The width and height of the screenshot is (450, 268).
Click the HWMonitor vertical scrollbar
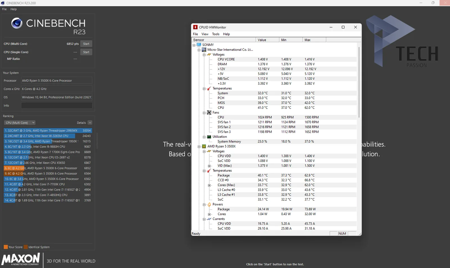[x=359, y=82]
